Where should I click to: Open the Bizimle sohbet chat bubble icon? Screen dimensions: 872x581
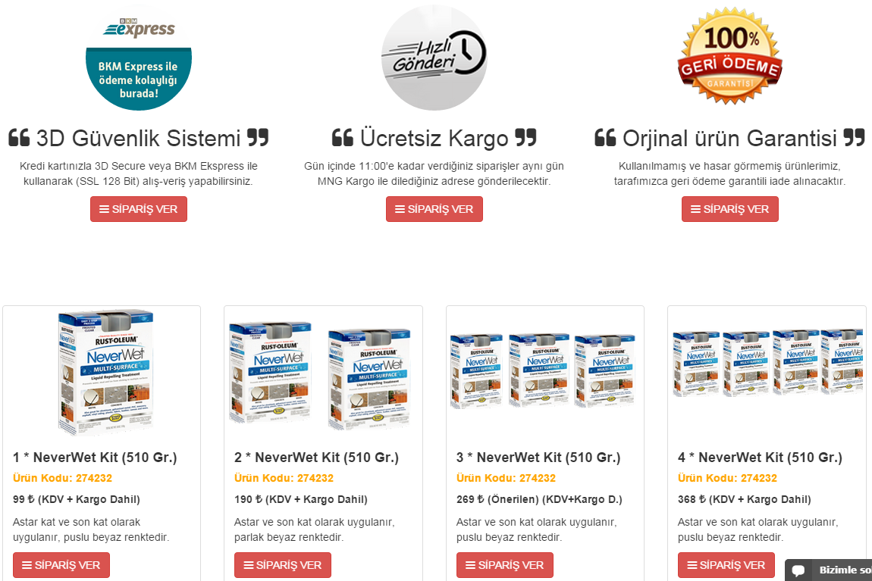(x=798, y=570)
